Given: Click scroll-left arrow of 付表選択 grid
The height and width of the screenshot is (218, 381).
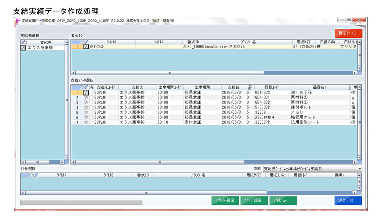Looking at the screenshot, I should 23,193.
